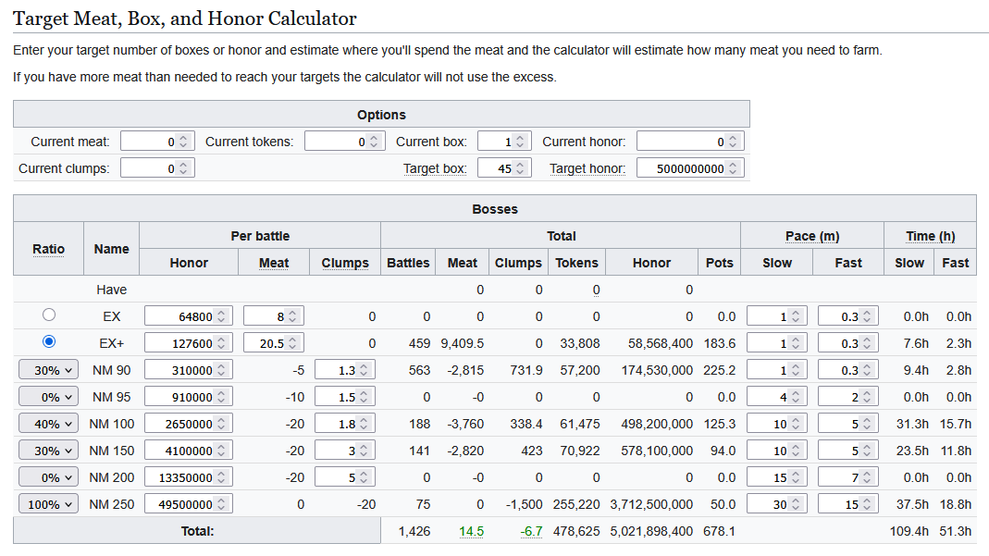Image resolution: width=989 pixels, height=556 pixels.
Task: Click the NM 250 honor field 49500000
Action: point(189,504)
